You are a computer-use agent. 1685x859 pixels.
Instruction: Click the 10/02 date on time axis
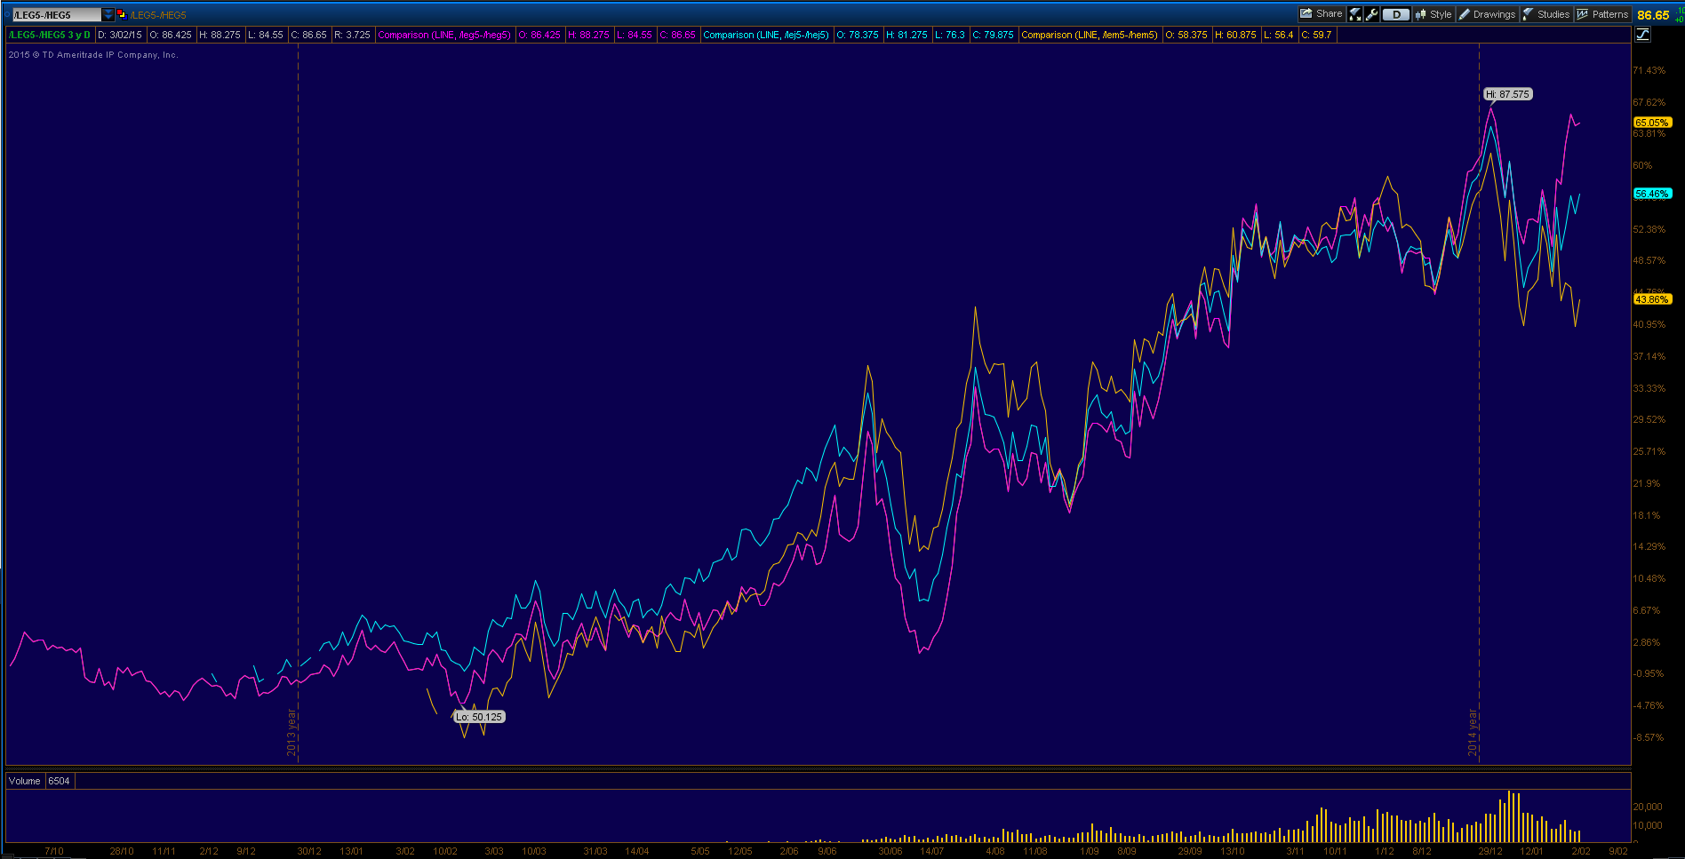tap(445, 851)
